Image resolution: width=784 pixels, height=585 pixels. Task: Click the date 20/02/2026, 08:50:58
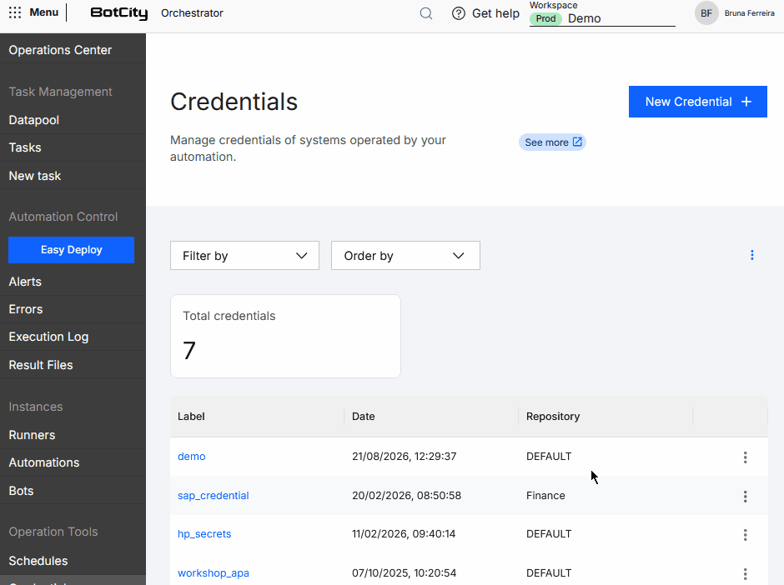406,496
